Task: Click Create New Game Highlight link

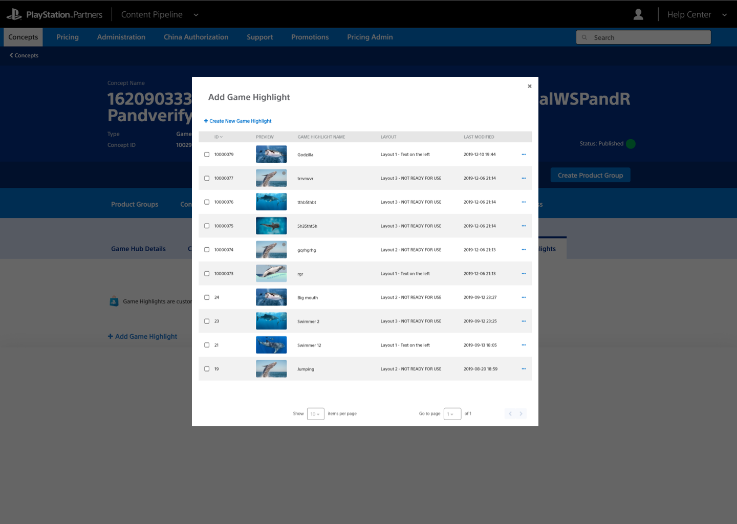Action: [x=238, y=121]
